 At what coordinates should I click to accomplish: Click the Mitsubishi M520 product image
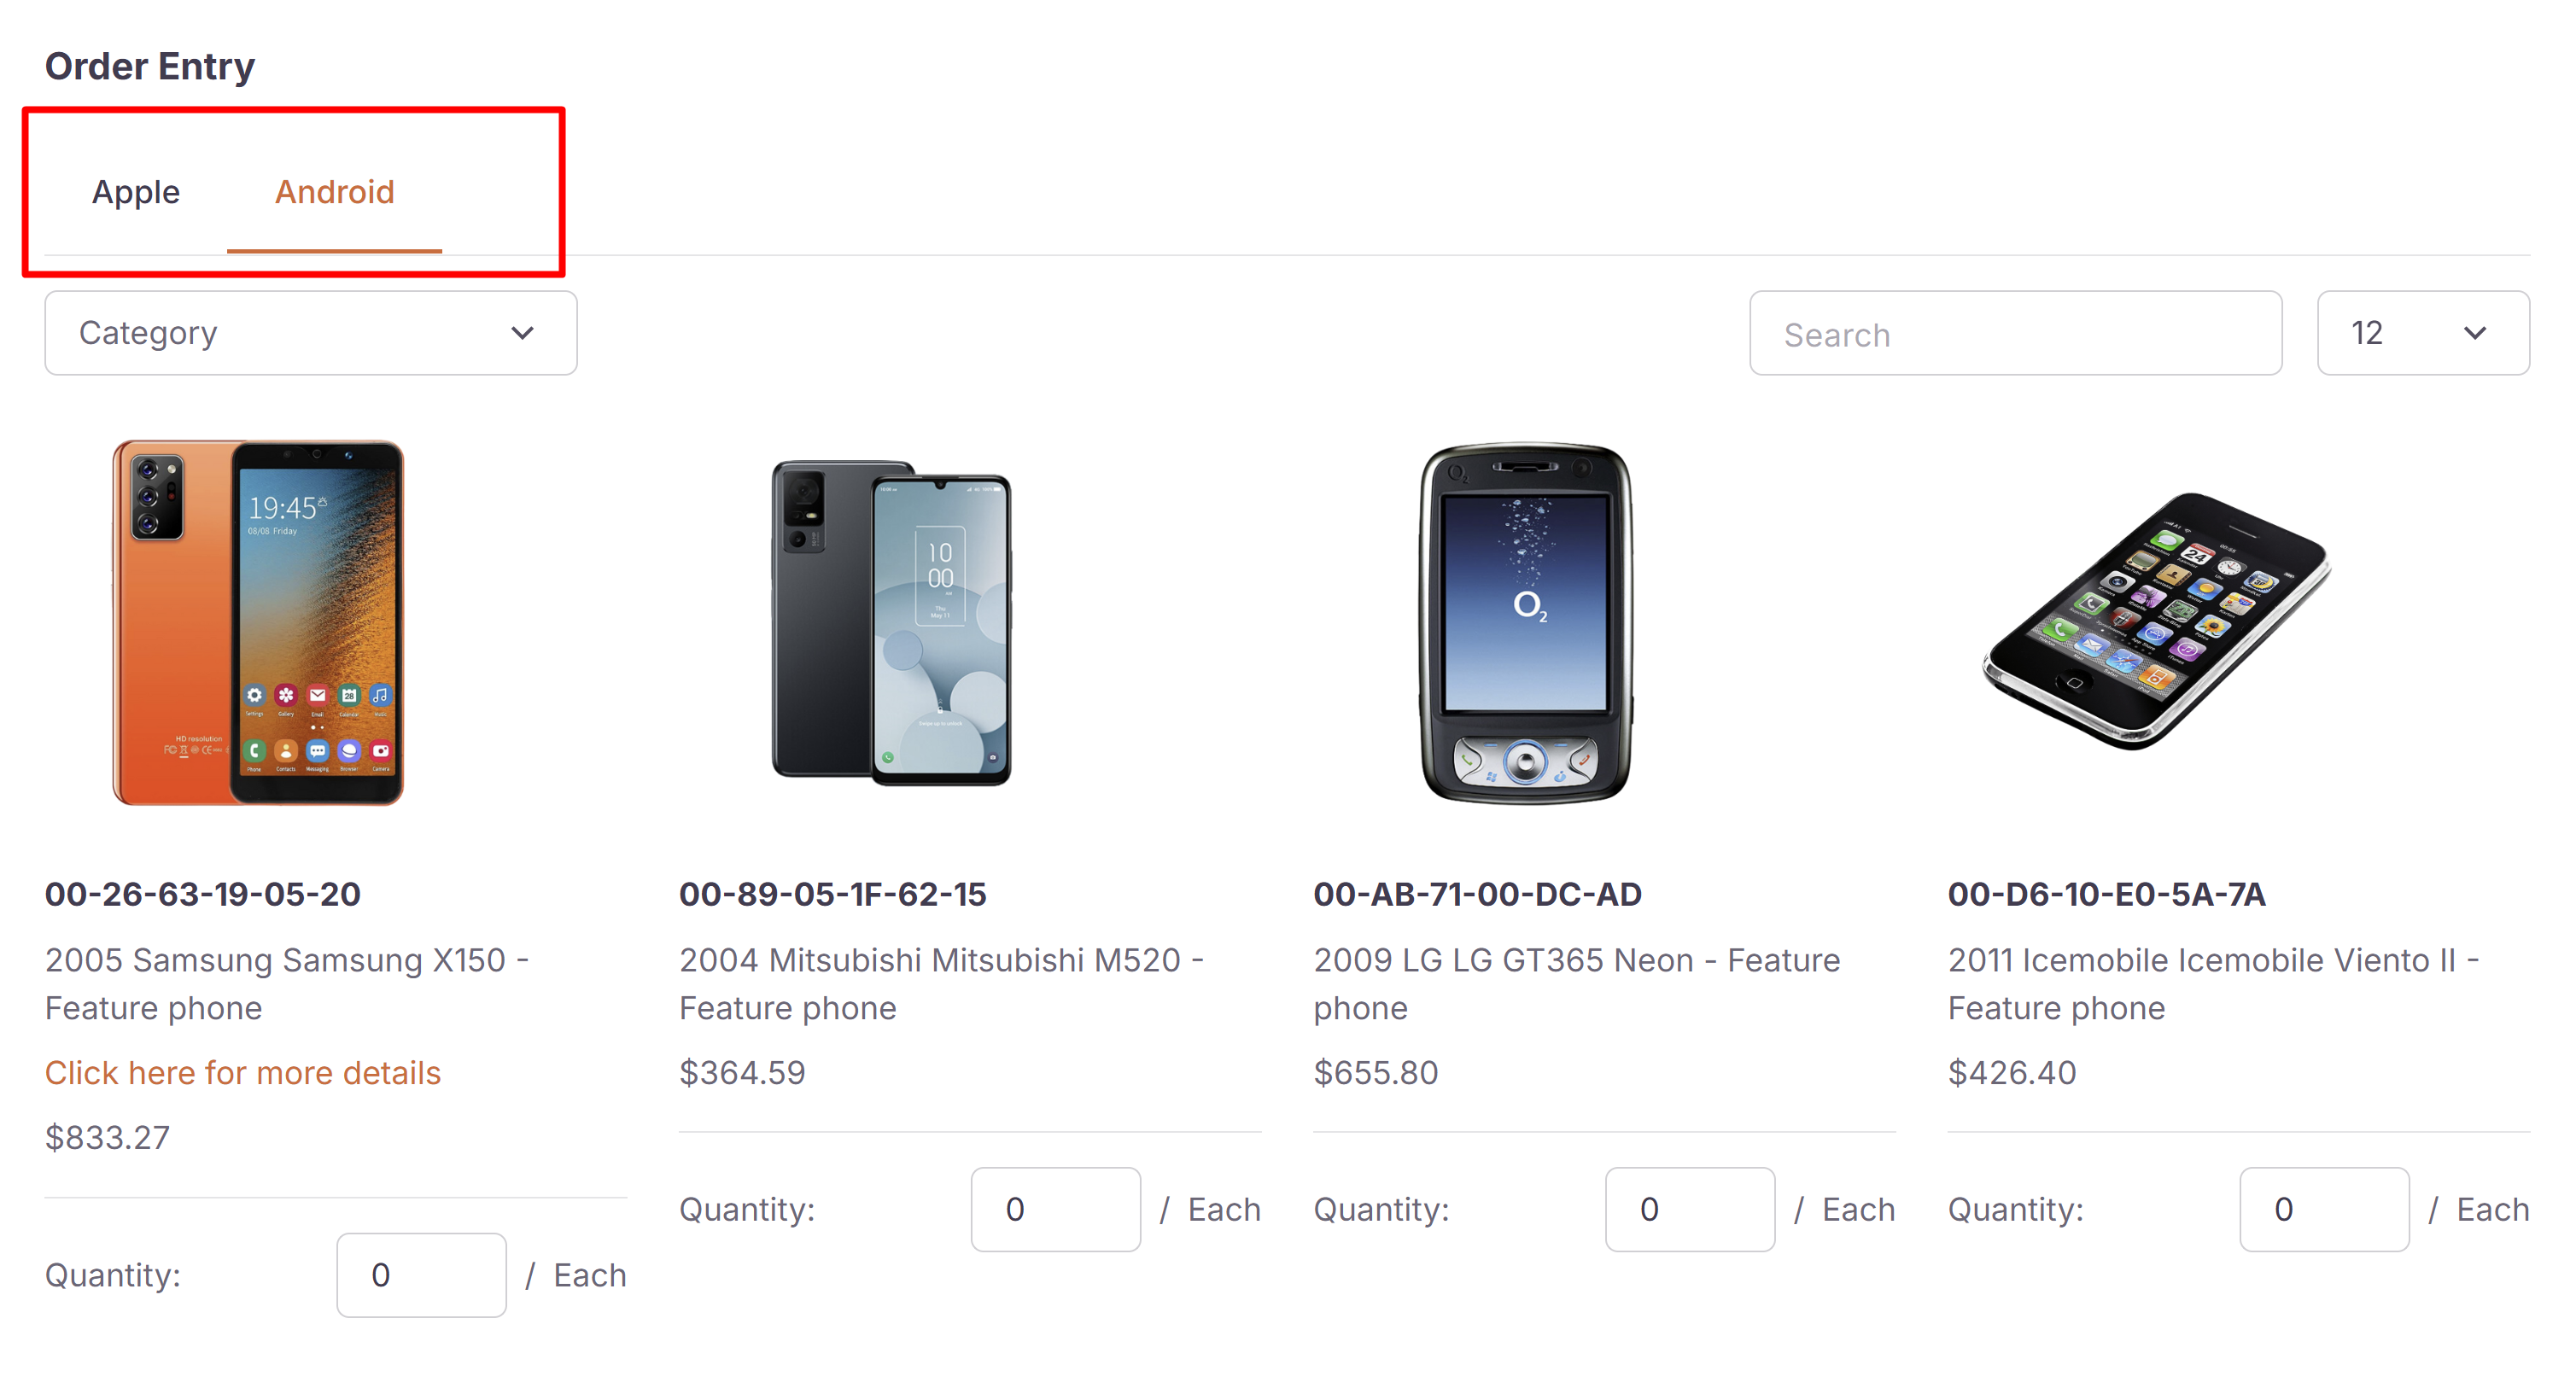click(x=891, y=622)
